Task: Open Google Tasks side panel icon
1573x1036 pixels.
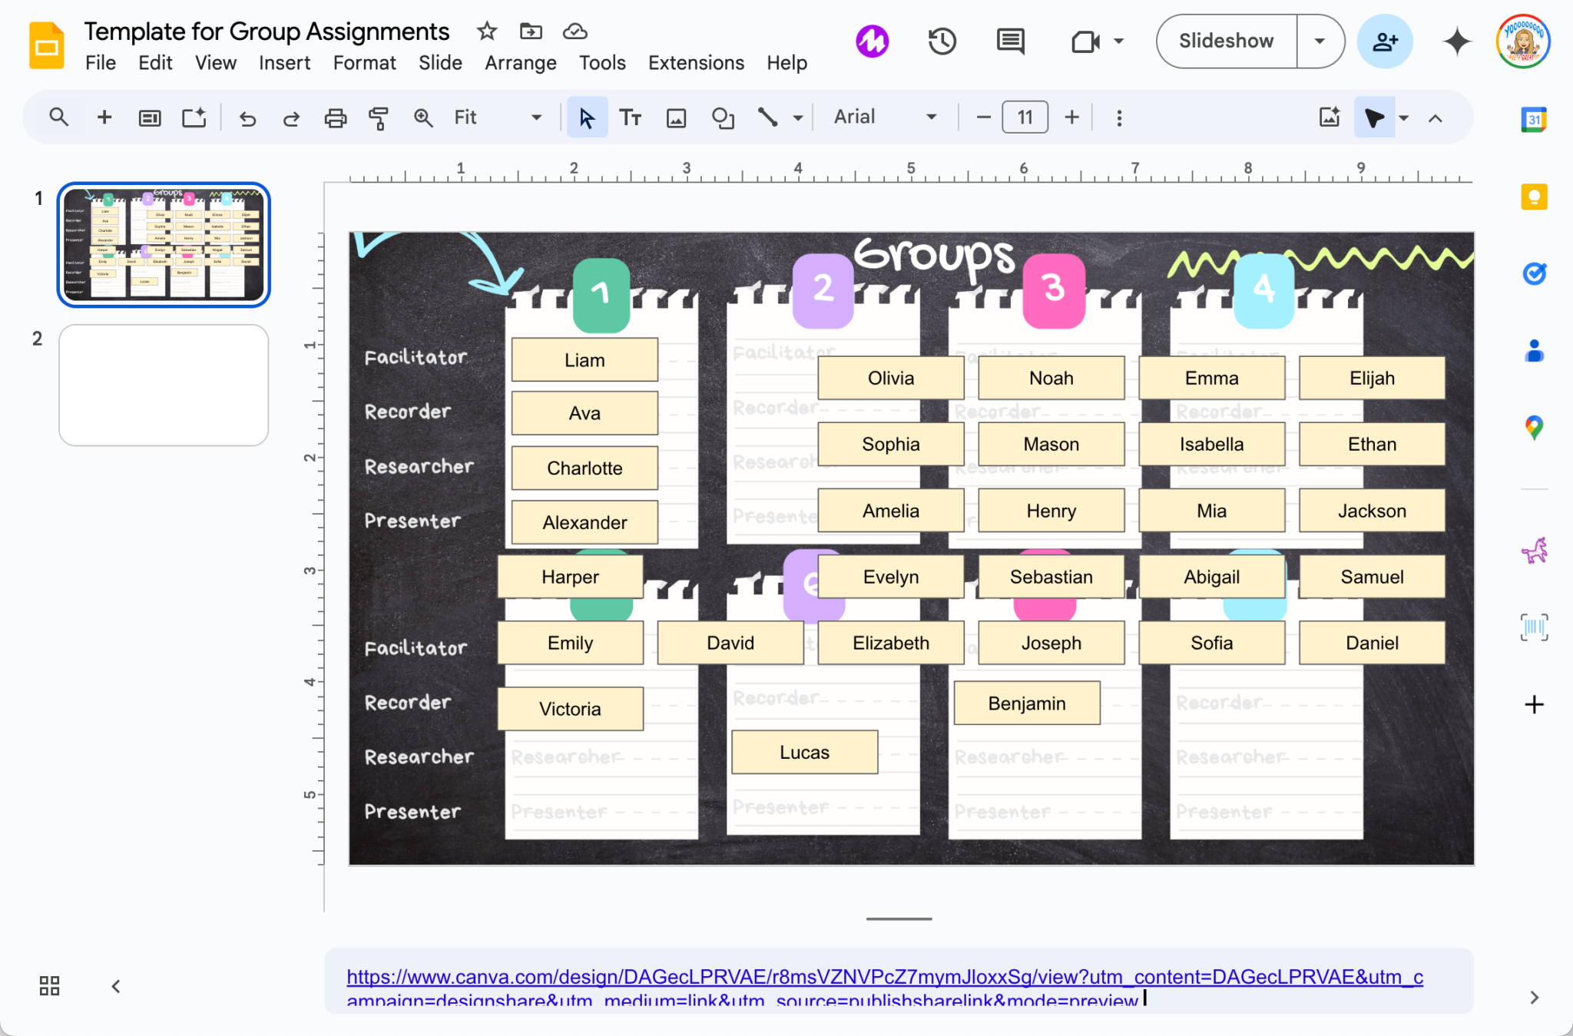Action: pos(1534,273)
